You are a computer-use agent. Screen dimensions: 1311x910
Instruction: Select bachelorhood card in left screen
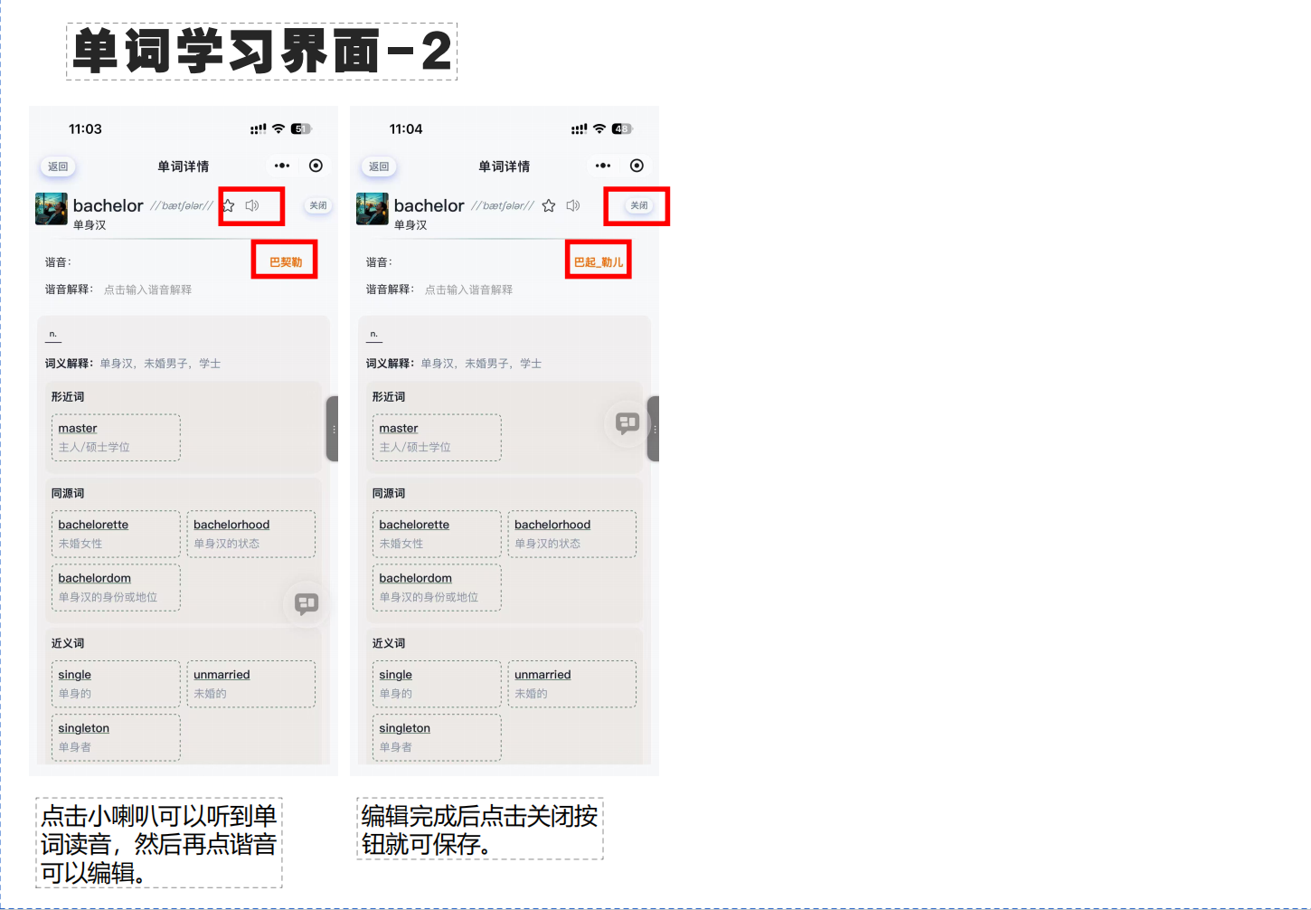250,534
